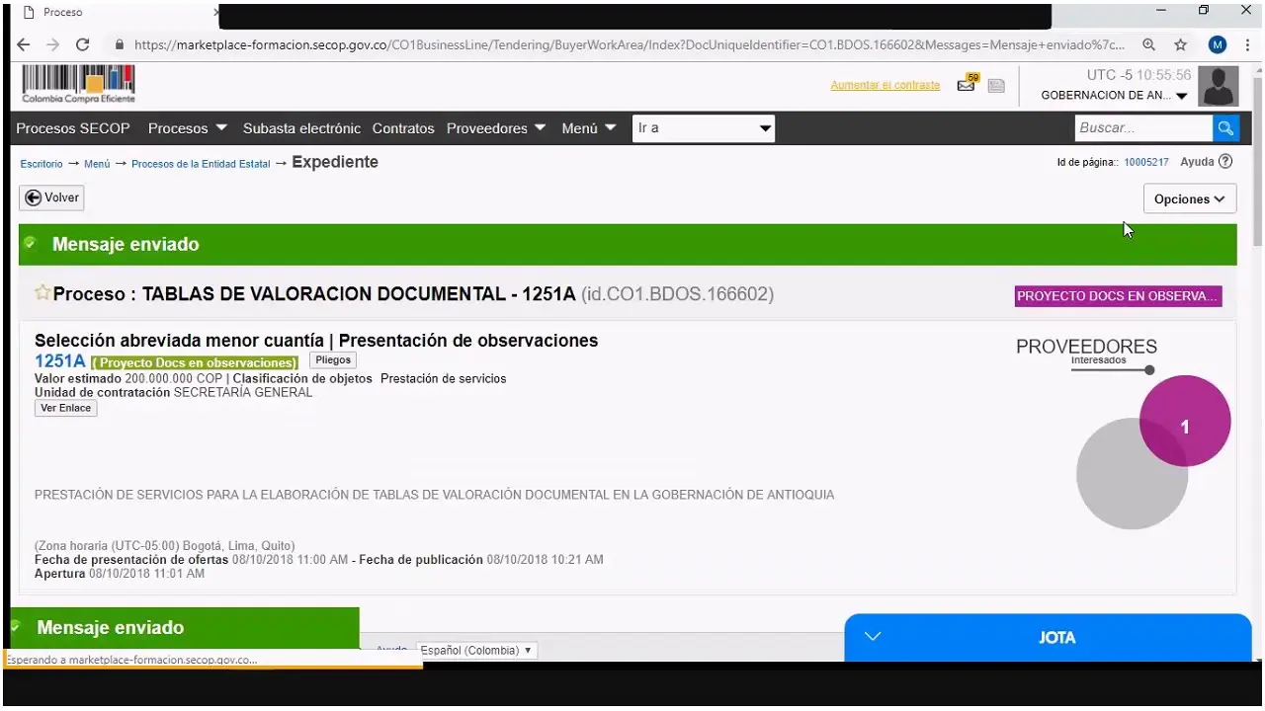Open the Proveedores dropdown menu

[x=496, y=128]
